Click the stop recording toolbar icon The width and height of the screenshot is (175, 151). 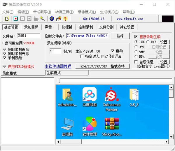[x=29, y=19]
